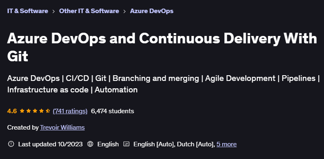Click the Created by label
This screenshot has height=159, width=324.
point(23,128)
